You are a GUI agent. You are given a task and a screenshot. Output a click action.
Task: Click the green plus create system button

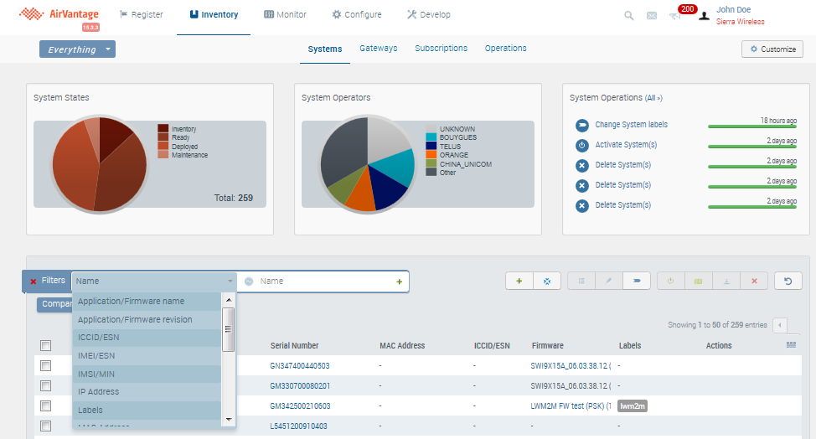tap(519, 281)
